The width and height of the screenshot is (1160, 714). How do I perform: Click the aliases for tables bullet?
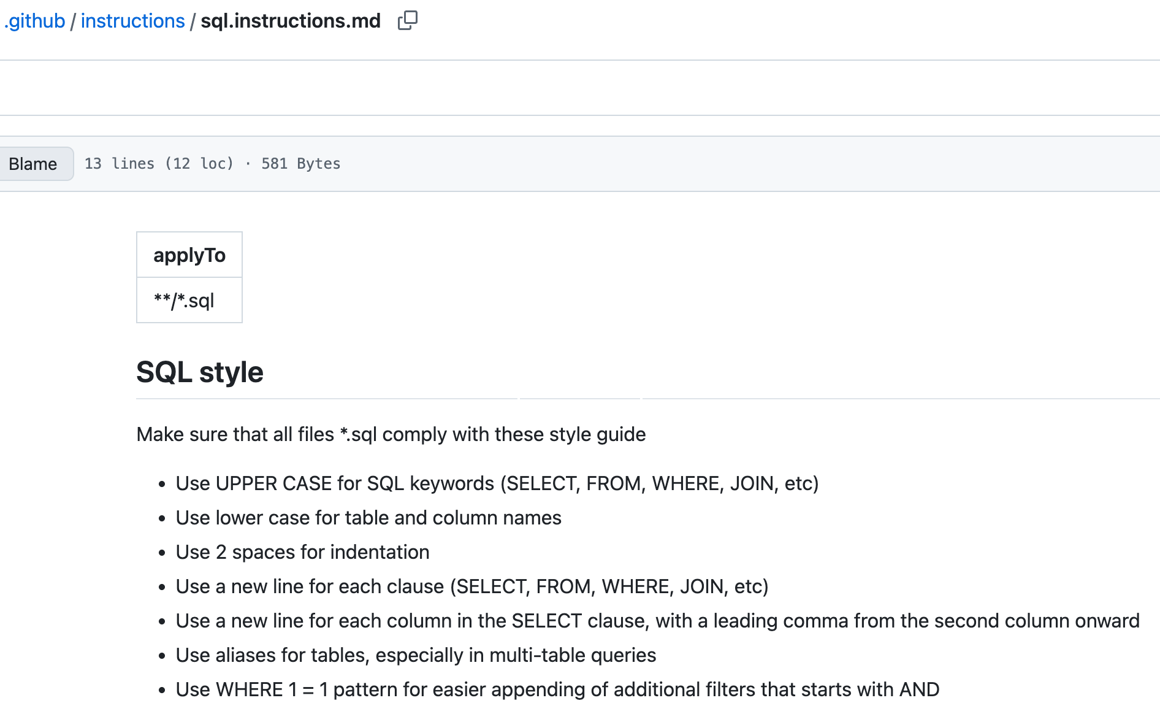tap(416, 655)
